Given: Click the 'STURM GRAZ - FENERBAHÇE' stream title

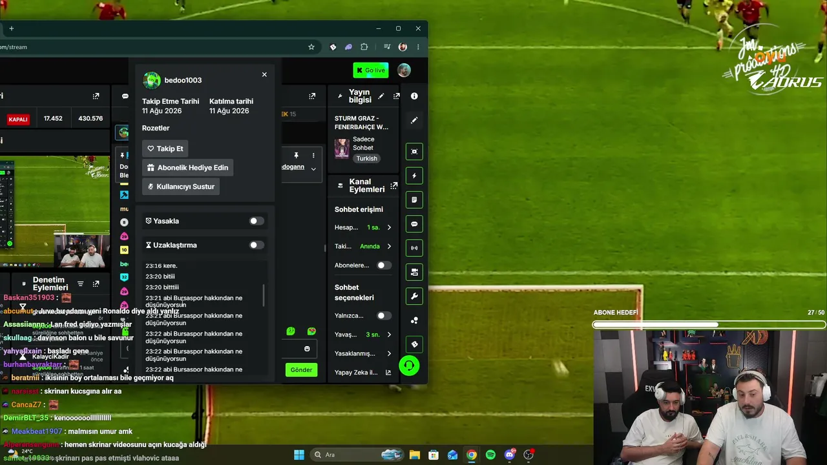Looking at the screenshot, I should (361, 123).
